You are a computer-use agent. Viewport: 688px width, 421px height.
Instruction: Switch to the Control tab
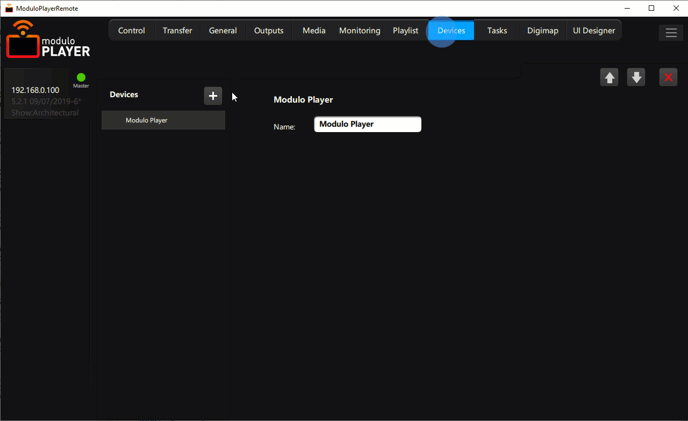(x=132, y=31)
